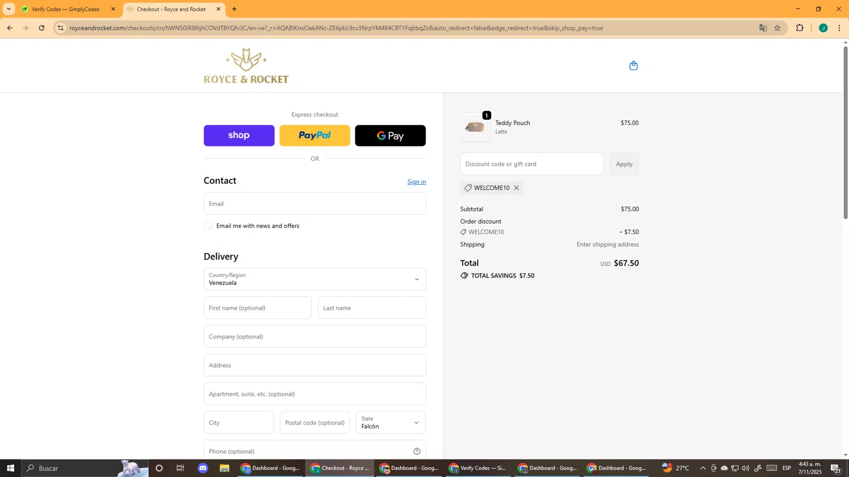Open the Royce & Rocket logo
The image size is (849, 477).
pos(246,66)
